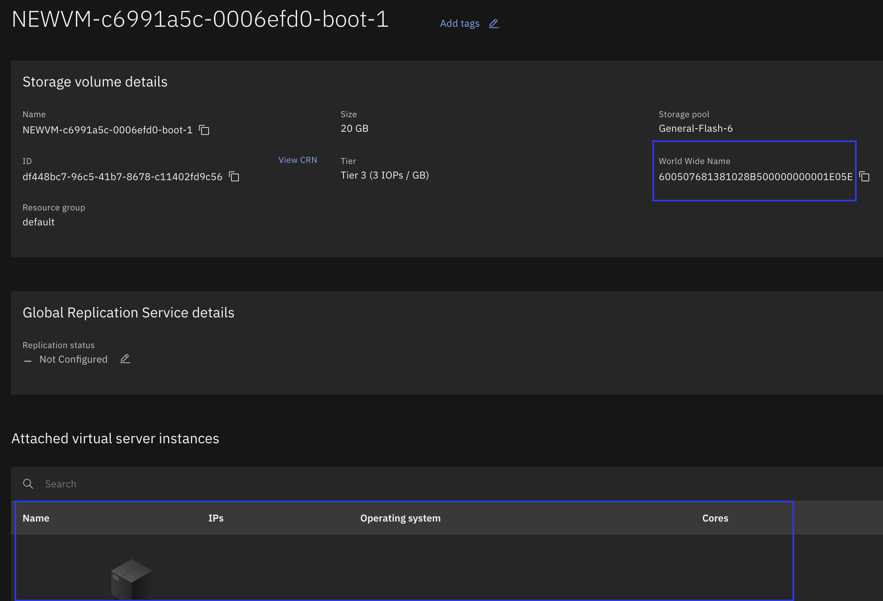883x601 pixels.
Task: Click the empty-state box illustration
Action: (x=131, y=580)
